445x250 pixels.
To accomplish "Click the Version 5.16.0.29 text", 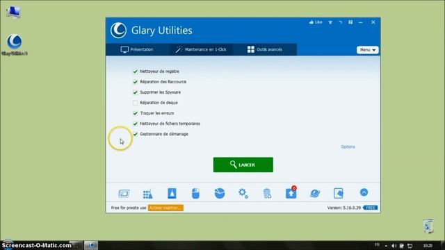I will tap(343, 208).
